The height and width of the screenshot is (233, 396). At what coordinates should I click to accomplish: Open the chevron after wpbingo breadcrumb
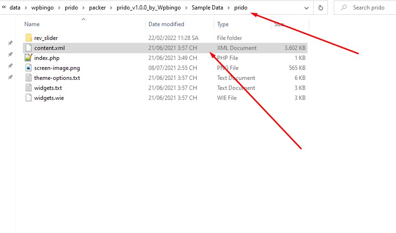59,8
